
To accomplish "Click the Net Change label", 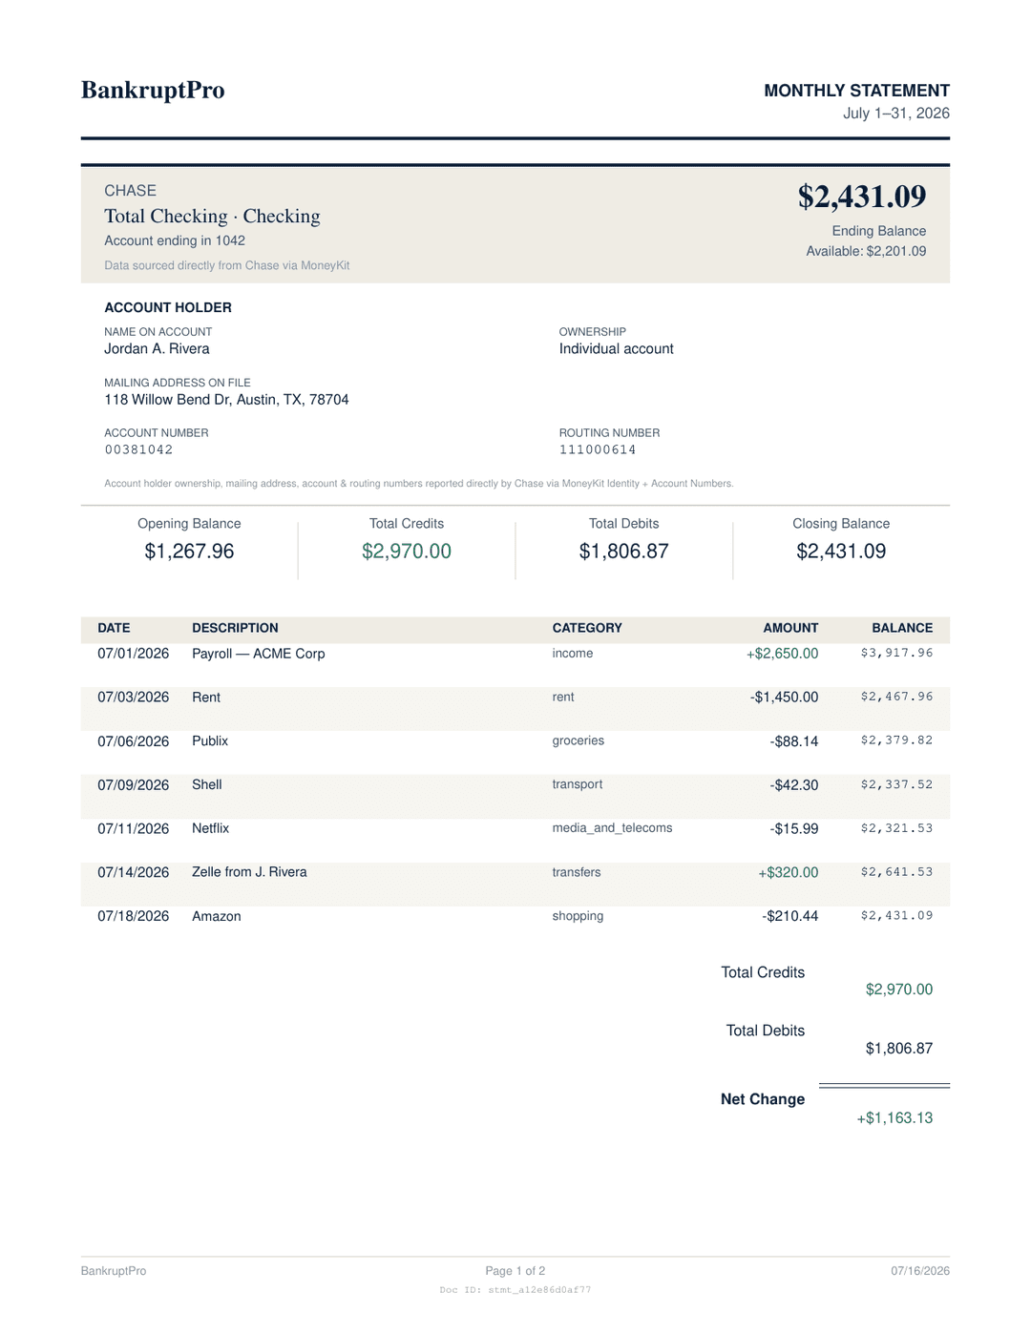I will 763,1100.
